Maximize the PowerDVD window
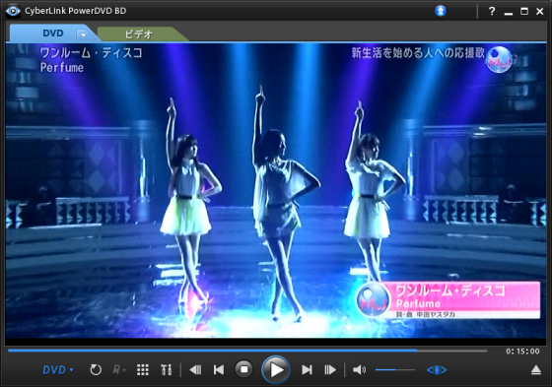Viewport: 552px width, 387px height. (524, 11)
